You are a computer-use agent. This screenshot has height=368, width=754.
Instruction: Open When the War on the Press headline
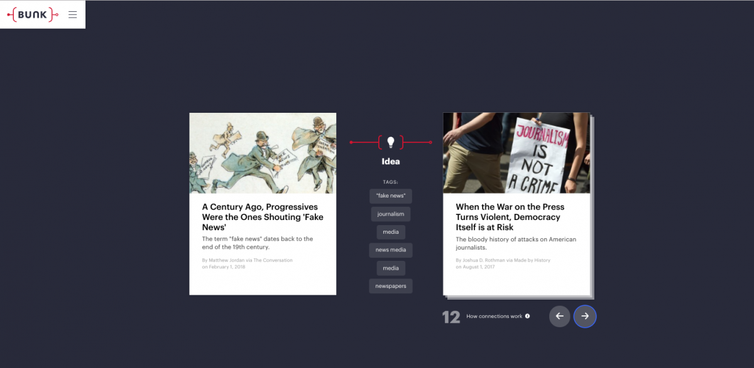pos(510,217)
